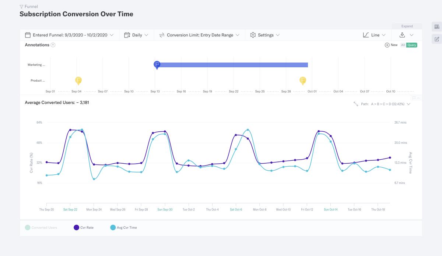Click the table columns icon in right sidebar
The width and height of the screenshot is (442, 256).
[436, 27]
